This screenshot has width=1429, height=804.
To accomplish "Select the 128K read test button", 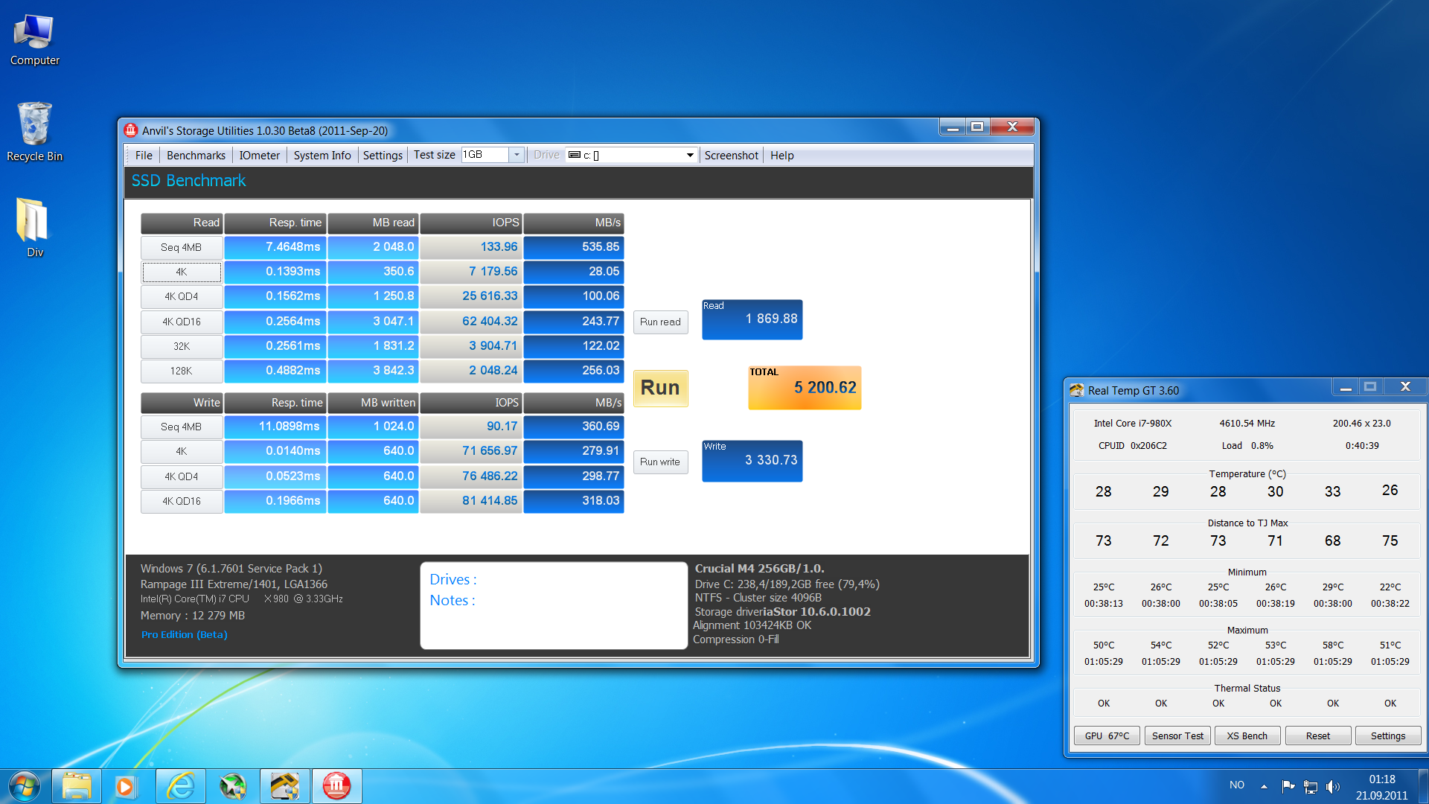I will [x=182, y=371].
